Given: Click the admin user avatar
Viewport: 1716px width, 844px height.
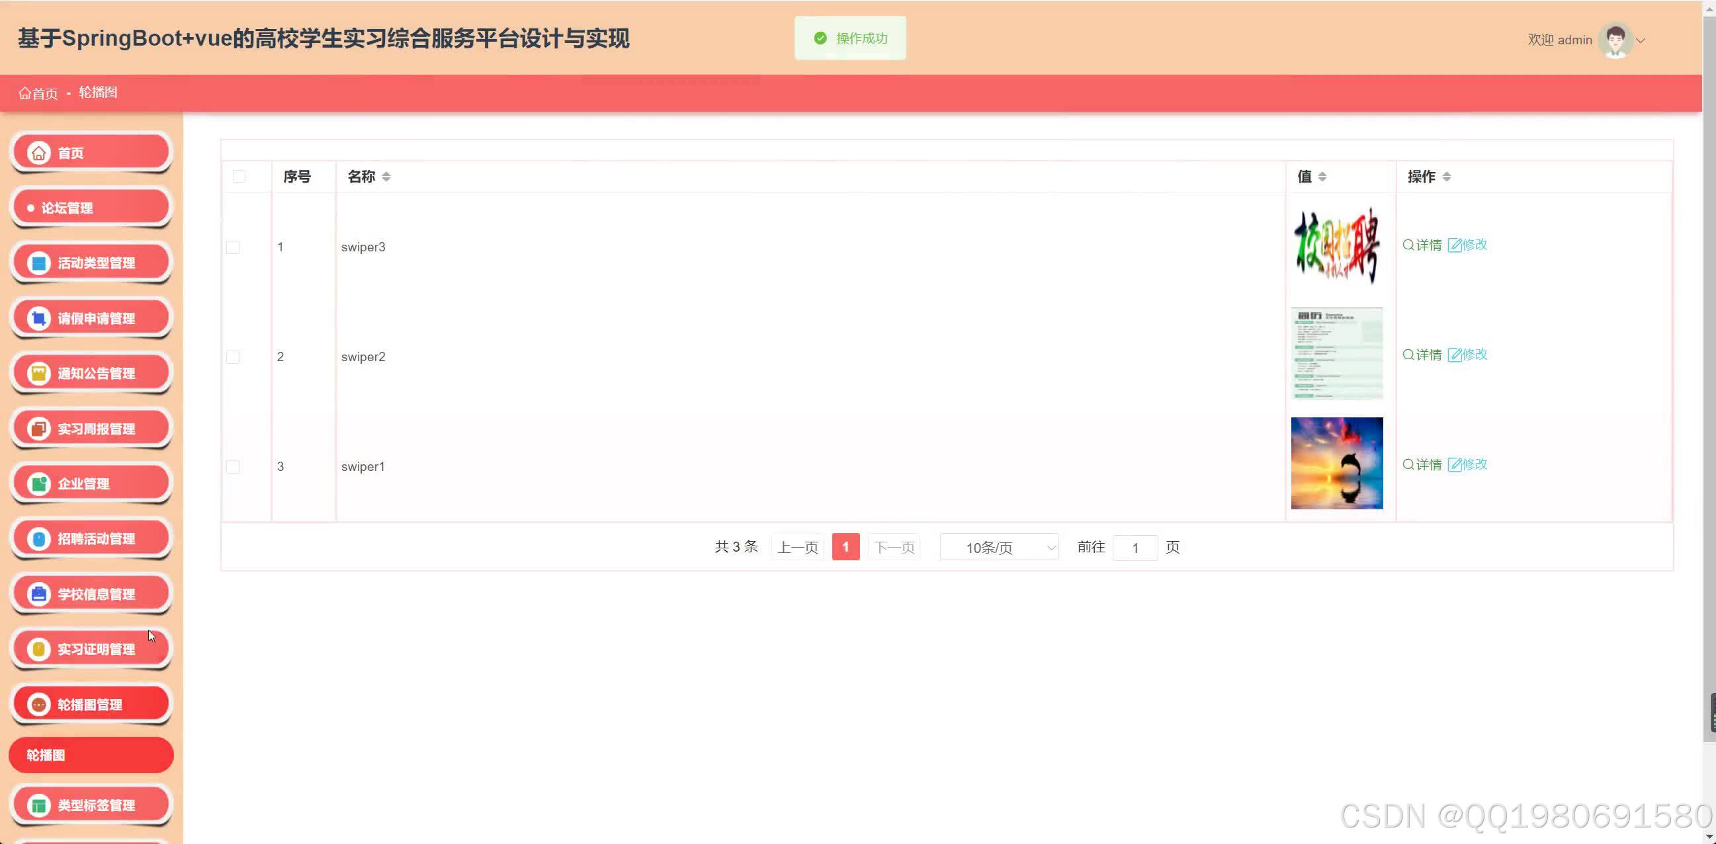Looking at the screenshot, I should pyautogui.click(x=1615, y=40).
